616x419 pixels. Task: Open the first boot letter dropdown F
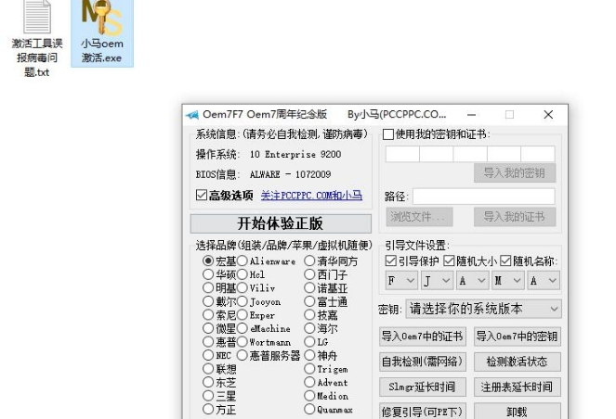tap(401, 281)
